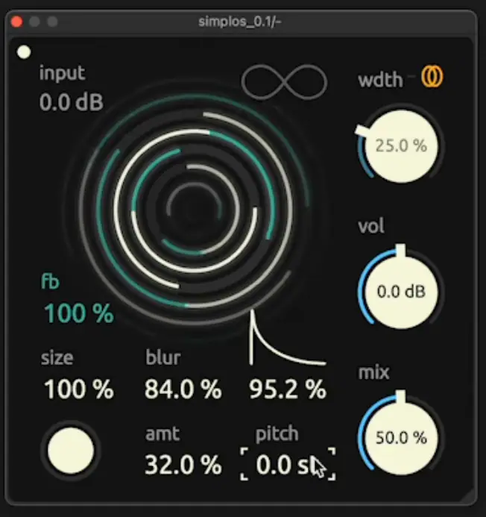The height and width of the screenshot is (517, 486).
Task: Click the "size" label
Action: tap(57, 358)
